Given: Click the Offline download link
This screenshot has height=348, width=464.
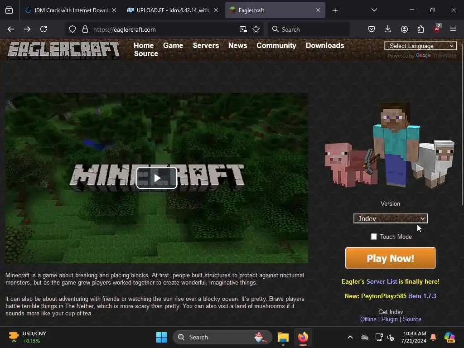Looking at the screenshot, I should (368, 319).
